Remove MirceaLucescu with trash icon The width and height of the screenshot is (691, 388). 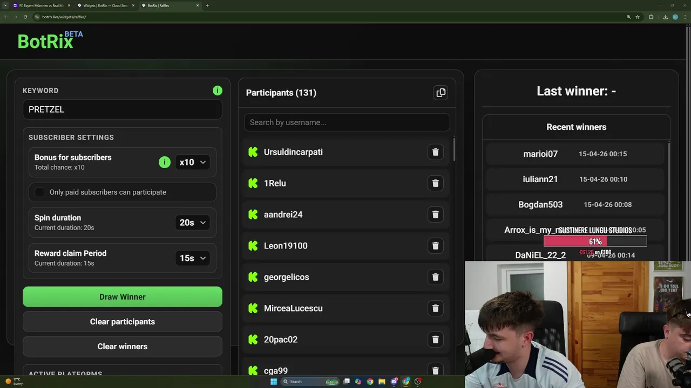436,308
